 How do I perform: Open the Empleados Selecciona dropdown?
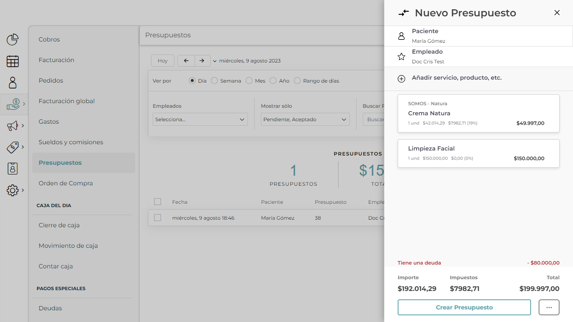point(200,119)
